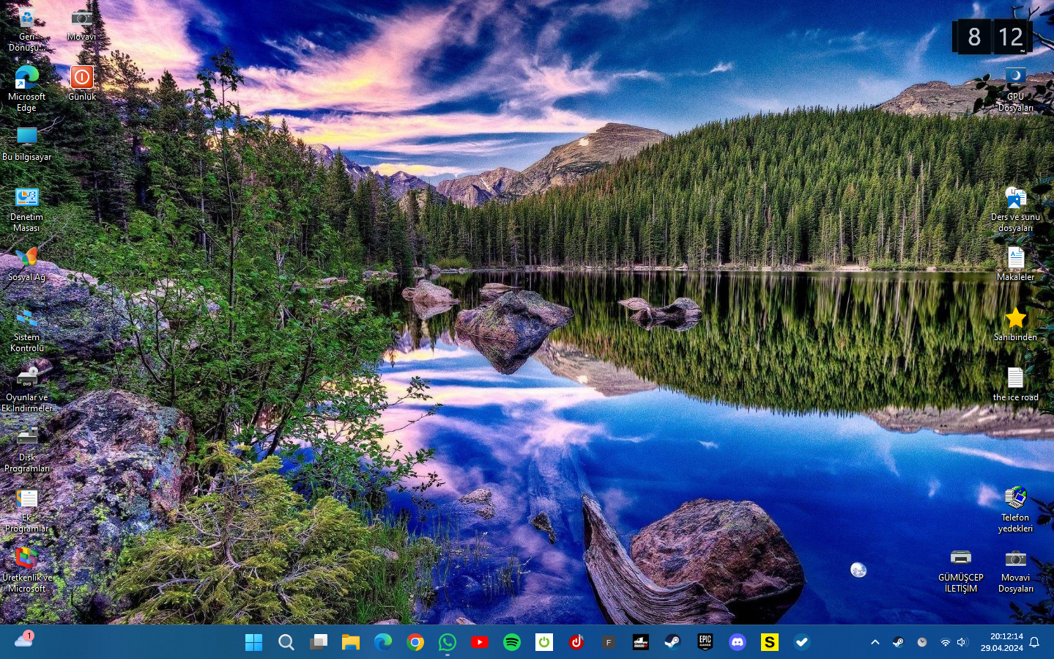Open the Movavi Dosyaları desktop icon

click(1015, 570)
